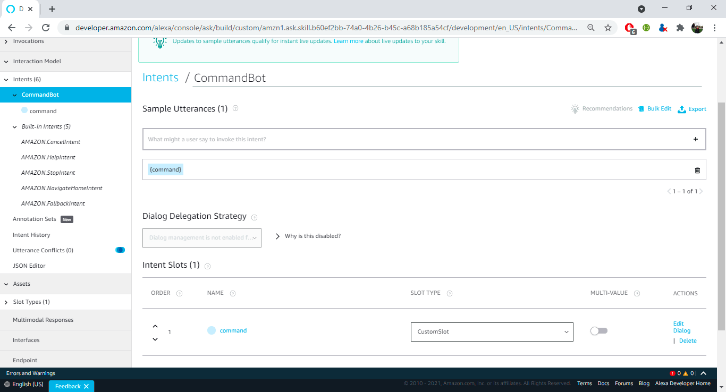Open AMAZON.HelpIntent
This screenshot has width=726, height=392.
point(48,158)
